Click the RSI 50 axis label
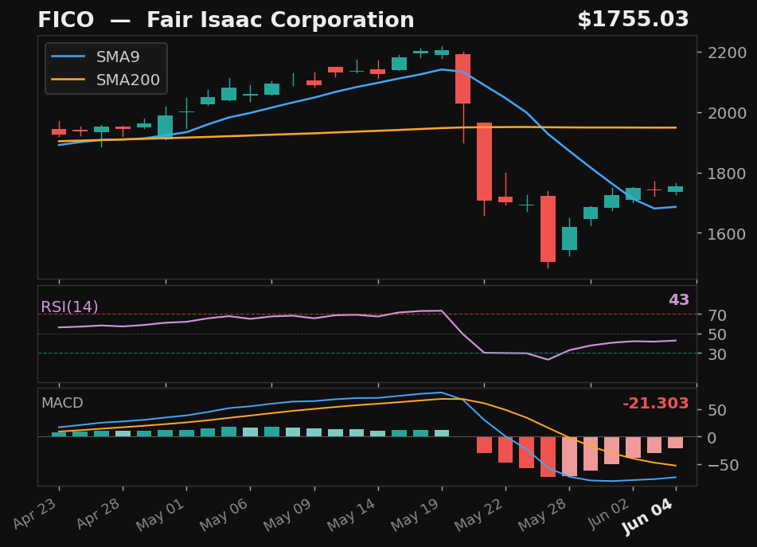Viewport: 757px width, 547px height. tap(717, 334)
